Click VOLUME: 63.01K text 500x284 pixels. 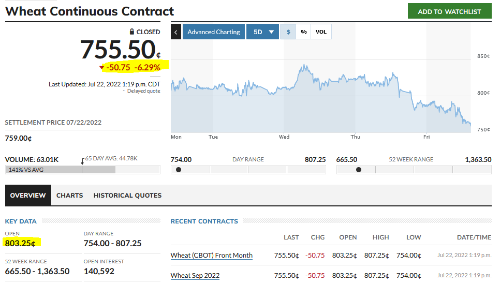point(32,160)
